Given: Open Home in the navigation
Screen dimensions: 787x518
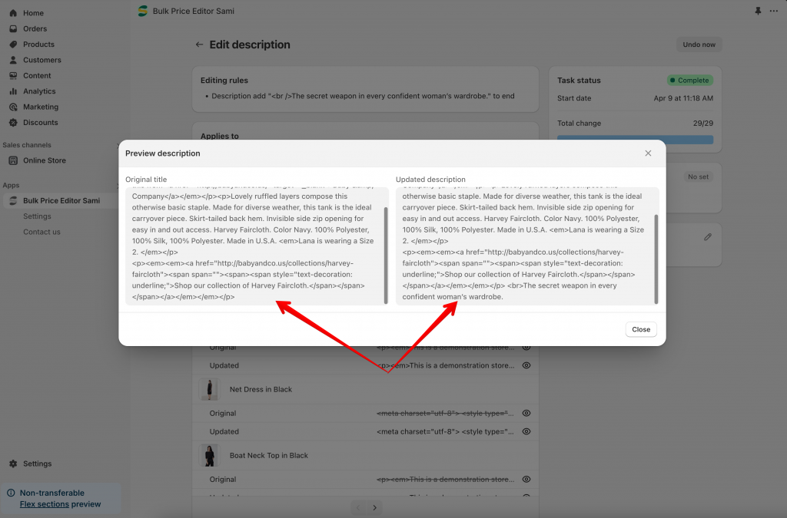Looking at the screenshot, I should pos(33,13).
